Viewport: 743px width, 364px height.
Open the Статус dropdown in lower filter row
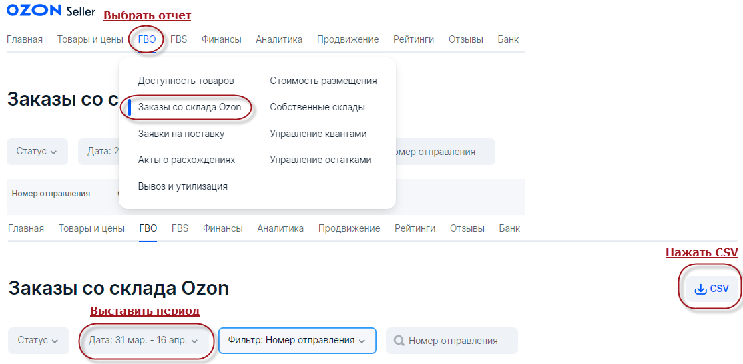click(38, 341)
